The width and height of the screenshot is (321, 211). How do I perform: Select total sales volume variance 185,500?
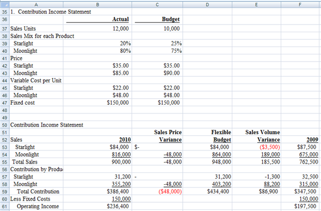270,162
